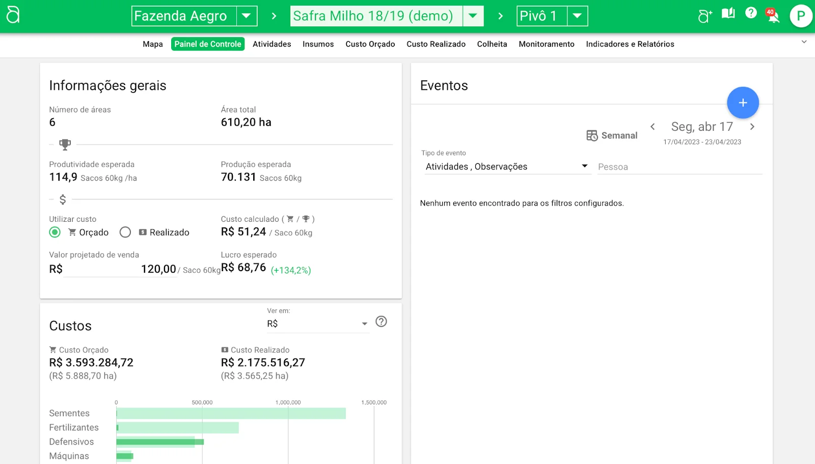Click the help icon in Custos panel
The image size is (815, 464).
[381, 322]
